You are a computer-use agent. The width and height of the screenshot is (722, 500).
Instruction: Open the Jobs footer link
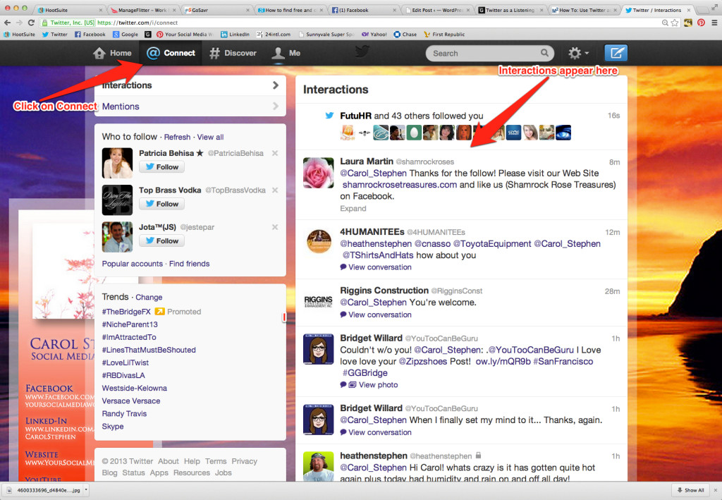[224, 472]
